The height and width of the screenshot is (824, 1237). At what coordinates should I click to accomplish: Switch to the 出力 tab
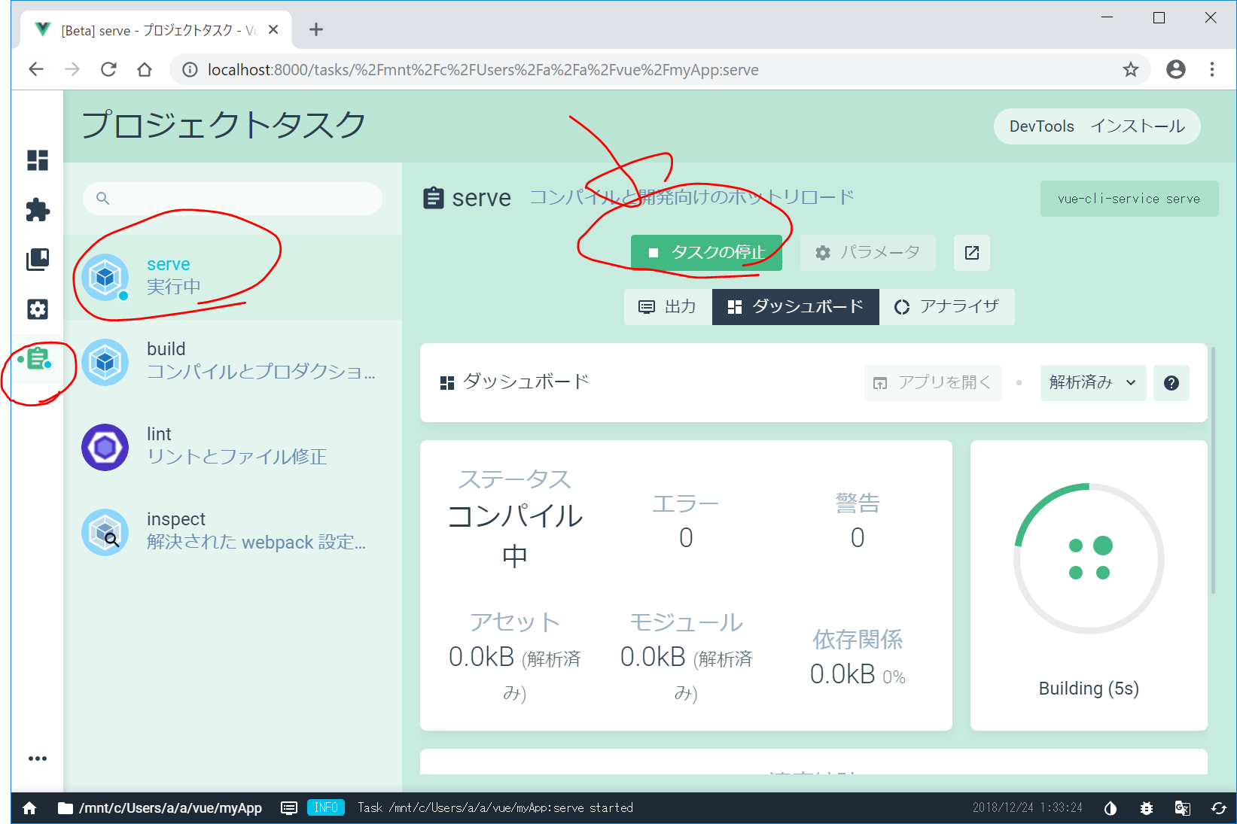tap(668, 307)
